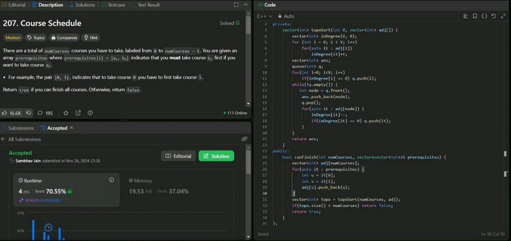Click the 111 Online indicator

235,113
